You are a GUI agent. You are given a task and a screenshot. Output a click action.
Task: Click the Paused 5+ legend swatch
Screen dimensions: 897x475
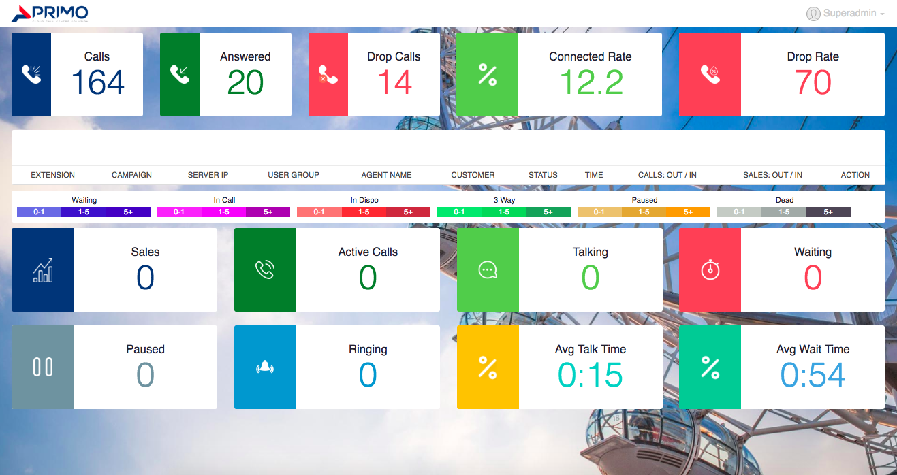[x=689, y=212]
